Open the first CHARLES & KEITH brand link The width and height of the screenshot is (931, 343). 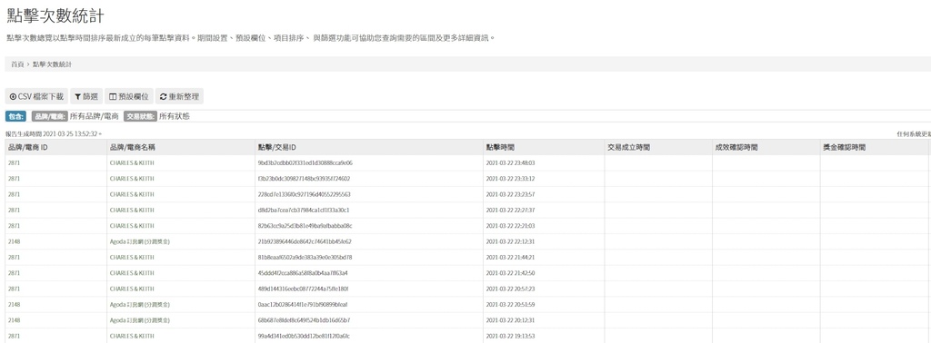132,163
